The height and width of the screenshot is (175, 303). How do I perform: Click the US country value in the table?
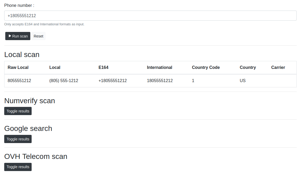coord(242,81)
